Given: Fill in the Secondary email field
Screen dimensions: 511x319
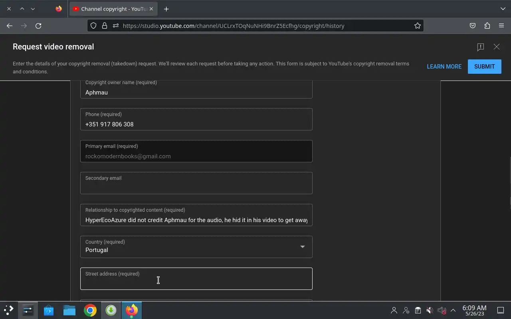Looking at the screenshot, I should coord(196,183).
